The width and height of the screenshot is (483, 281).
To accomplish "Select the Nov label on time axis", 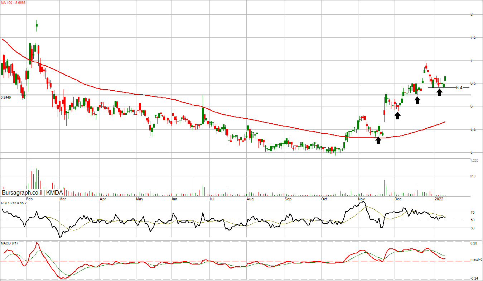I will [362, 199].
